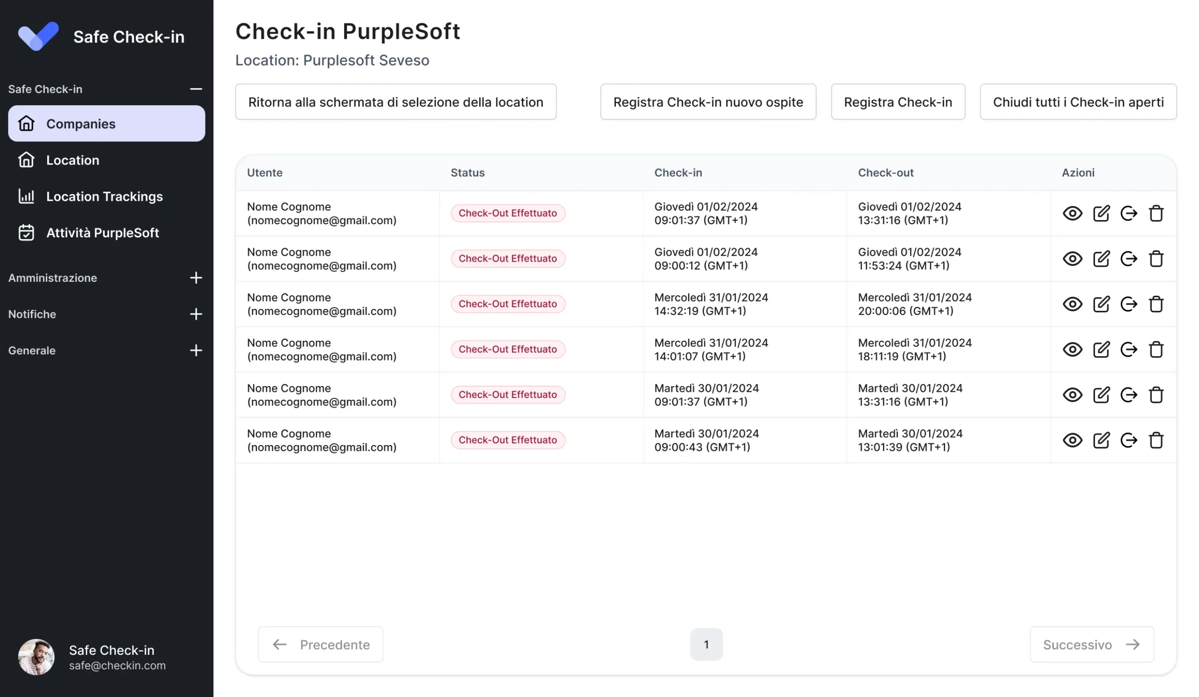The height and width of the screenshot is (697, 1199).
Task: Check out the 09:00:43 30/01/2024 entry
Action: coord(1129,440)
